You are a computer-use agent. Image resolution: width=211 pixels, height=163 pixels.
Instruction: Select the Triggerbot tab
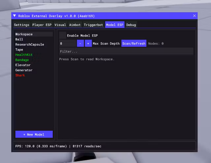pos(93,25)
